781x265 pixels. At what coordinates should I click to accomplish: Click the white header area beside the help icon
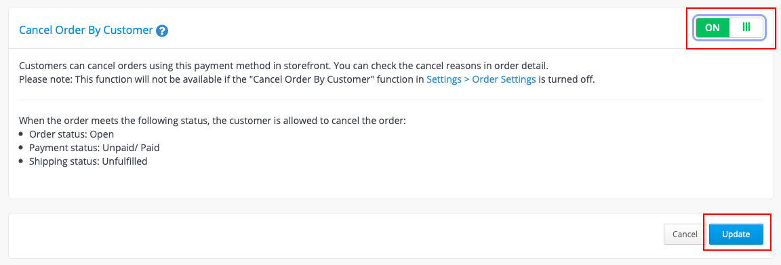click(x=428, y=30)
